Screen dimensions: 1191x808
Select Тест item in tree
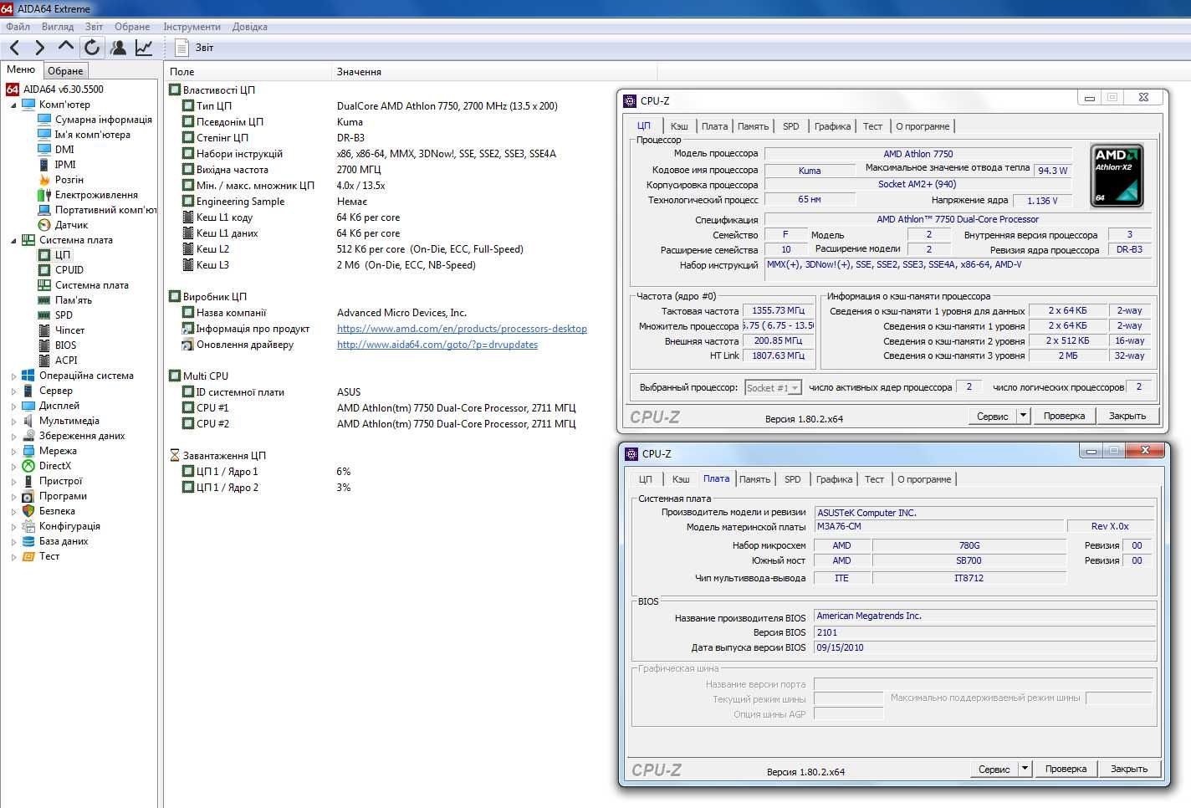point(49,556)
